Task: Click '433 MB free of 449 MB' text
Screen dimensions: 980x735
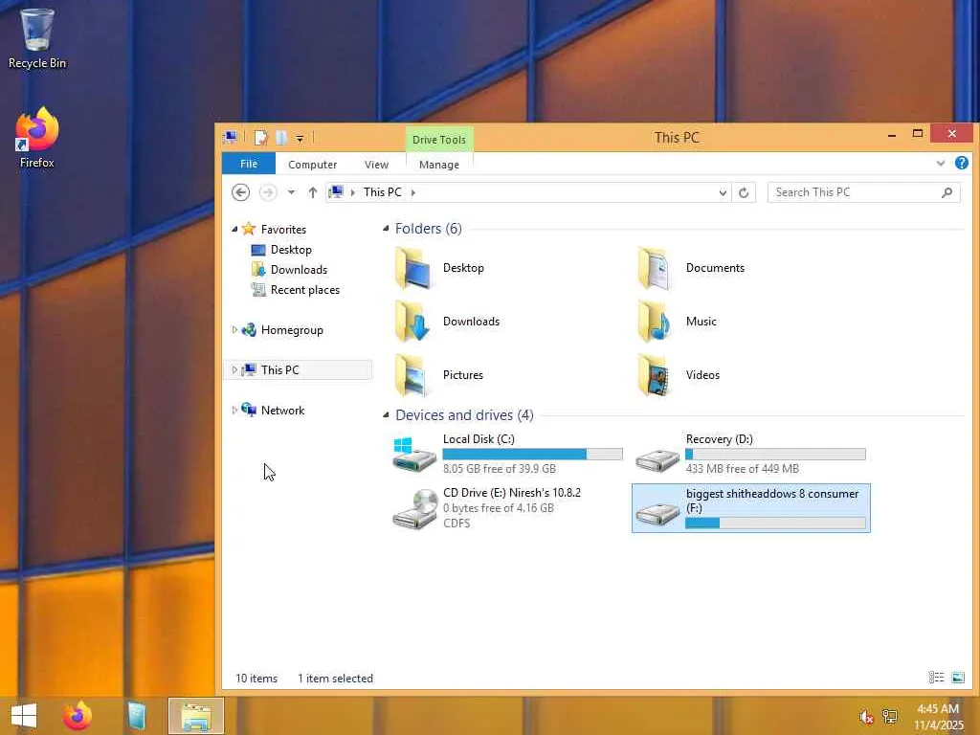Action: [x=743, y=469]
